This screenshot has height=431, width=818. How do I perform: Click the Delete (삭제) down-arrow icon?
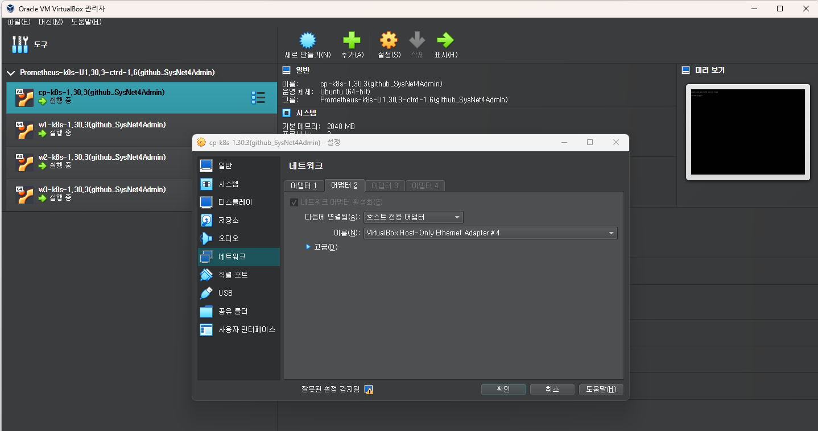coord(418,40)
